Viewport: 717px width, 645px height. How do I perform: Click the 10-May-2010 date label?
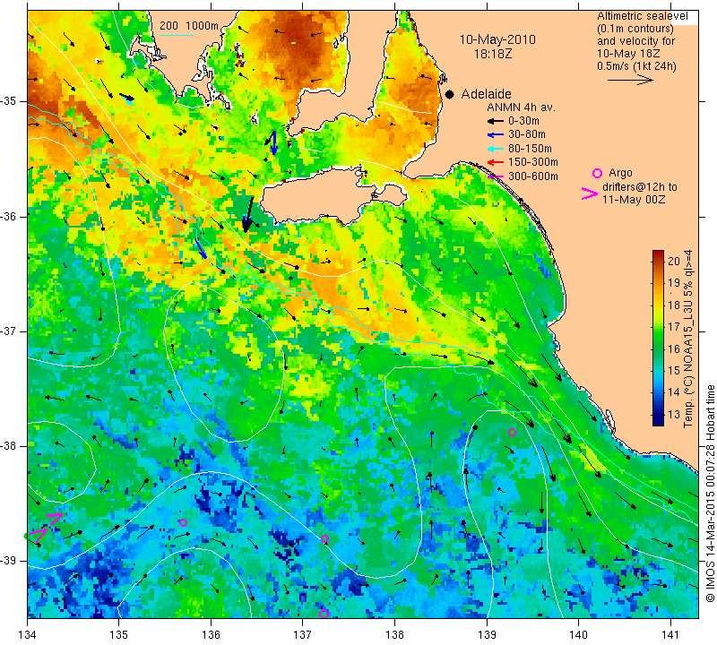pos(497,39)
